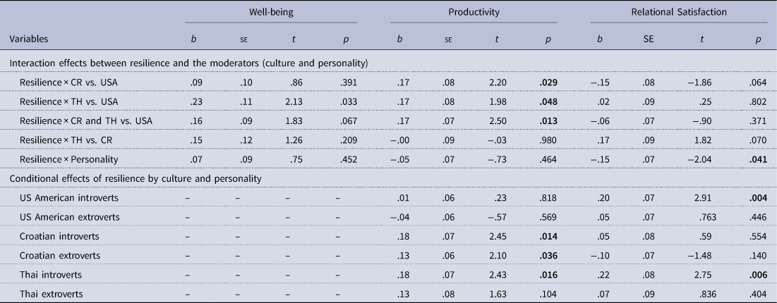Screen dimensions: 777x303
Task: Click the bold .029 p-value cell
Action: (x=548, y=81)
